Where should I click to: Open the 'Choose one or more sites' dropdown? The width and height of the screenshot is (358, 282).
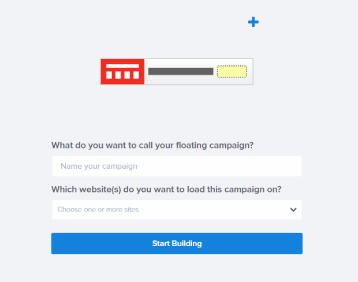point(177,210)
